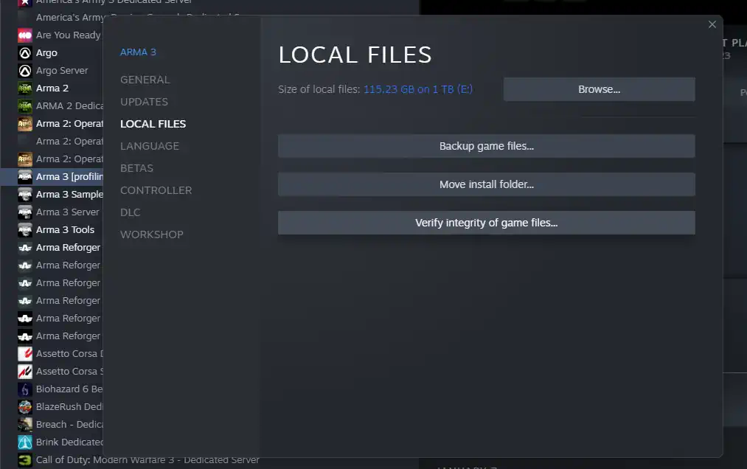
Task: Click the Argo game icon in library
Action: coord(25,53)
